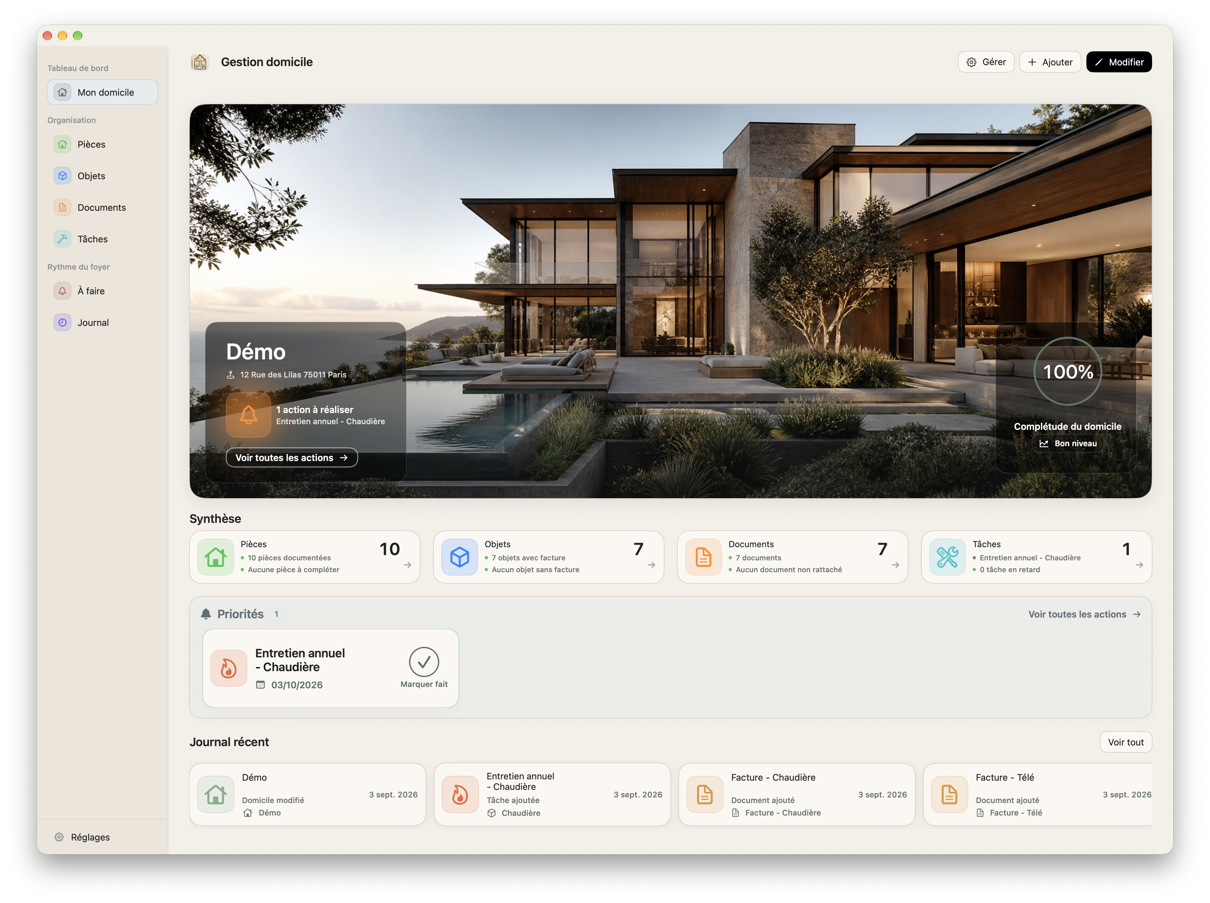
Task: Click the Gérer button
Action: point(985,62)
